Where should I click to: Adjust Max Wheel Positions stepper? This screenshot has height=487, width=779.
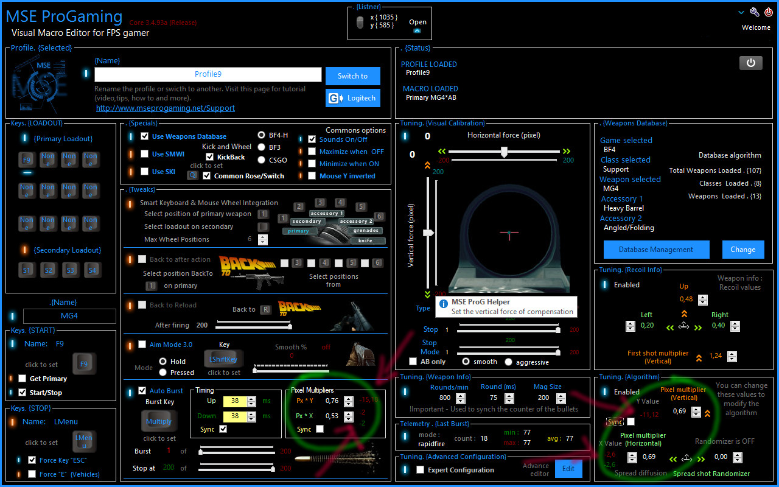coord(262,239)
